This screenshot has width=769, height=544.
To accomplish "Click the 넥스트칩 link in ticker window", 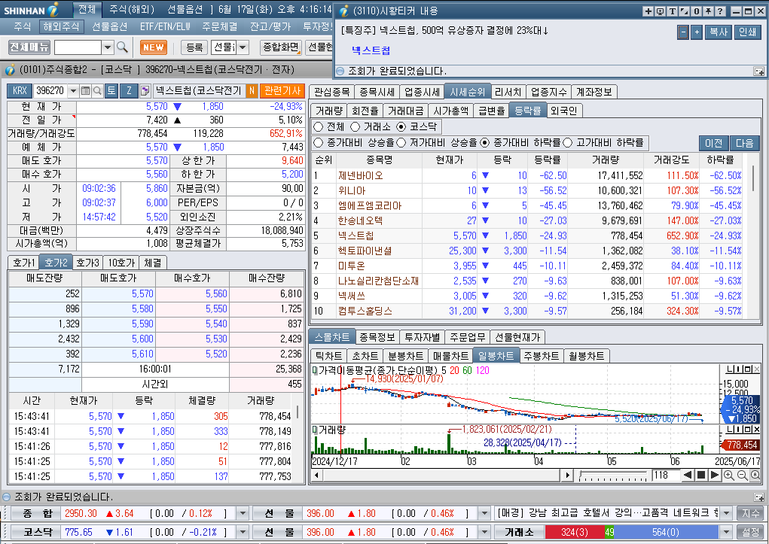I will [x=371, y=50].
